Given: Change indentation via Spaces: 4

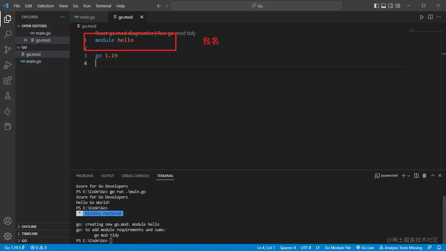Looking at the screenshot, I should pos(288,248).
